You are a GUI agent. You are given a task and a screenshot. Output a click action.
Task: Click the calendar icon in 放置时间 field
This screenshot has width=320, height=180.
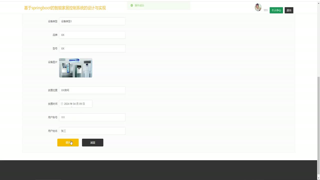point(62,104)
